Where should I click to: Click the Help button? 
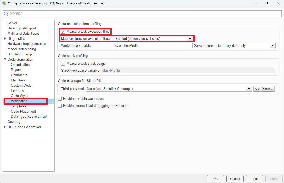pyautogui.click(x=254, y=179)
